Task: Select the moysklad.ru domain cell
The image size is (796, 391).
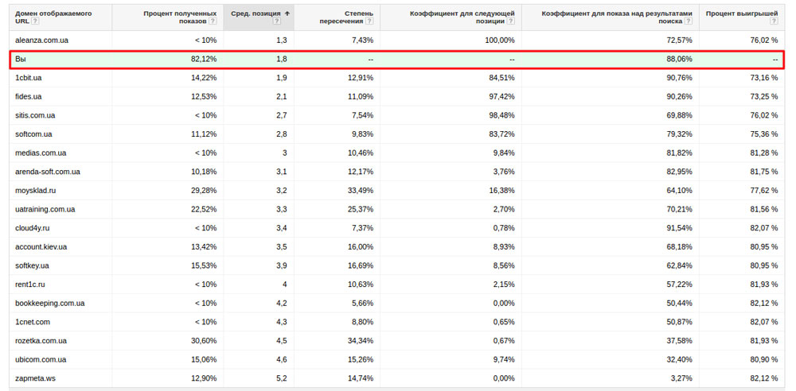Action: (x=34, y=191)
